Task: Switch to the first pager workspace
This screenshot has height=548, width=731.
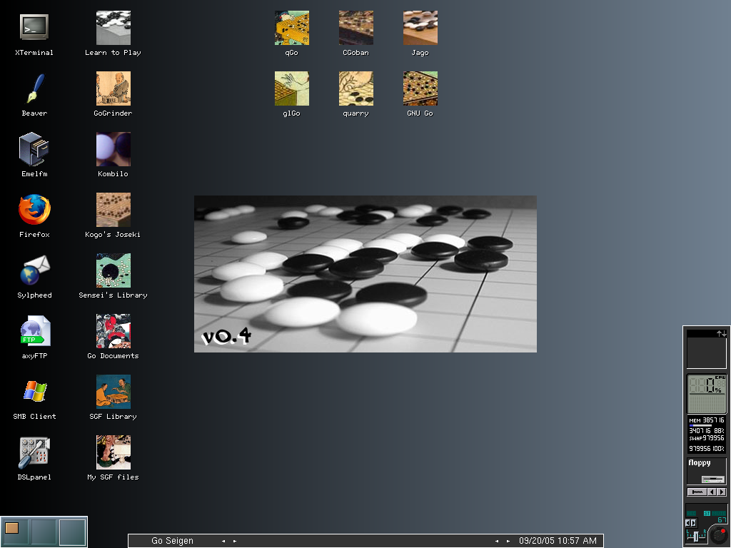Action: [x=15, y=532]
